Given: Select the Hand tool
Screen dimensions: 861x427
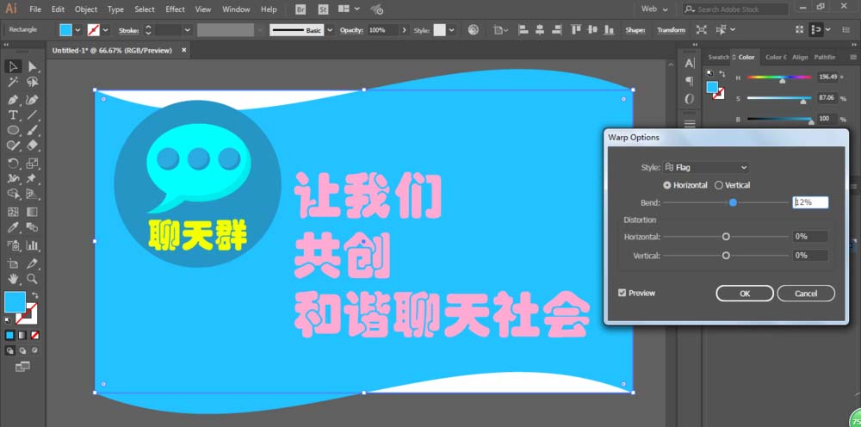Looking at the screenshot, I should (13, 279).
